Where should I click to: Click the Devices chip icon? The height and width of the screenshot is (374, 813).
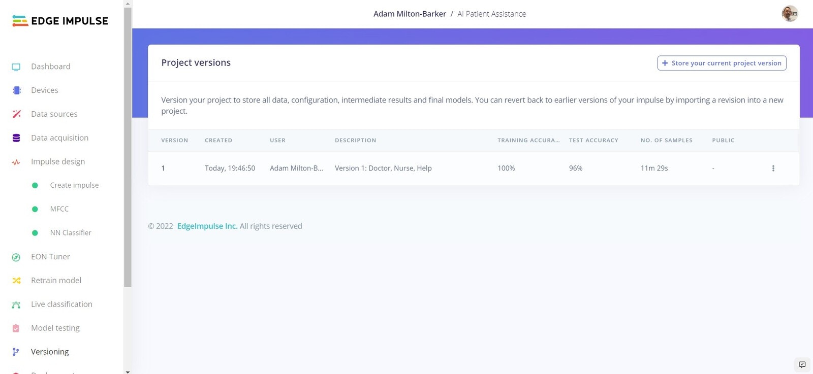16,90
